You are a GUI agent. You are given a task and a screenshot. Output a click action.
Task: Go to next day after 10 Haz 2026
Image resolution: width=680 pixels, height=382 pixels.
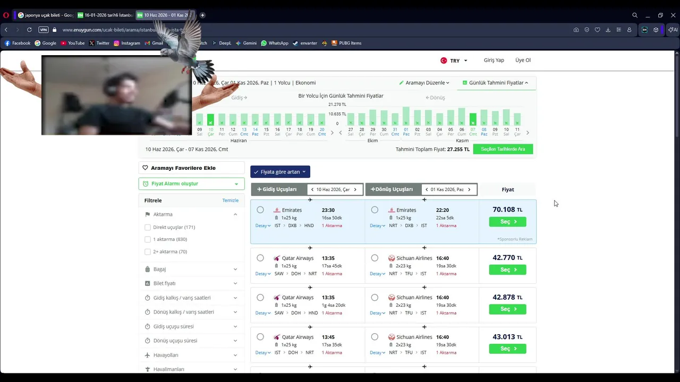(355, 189)
